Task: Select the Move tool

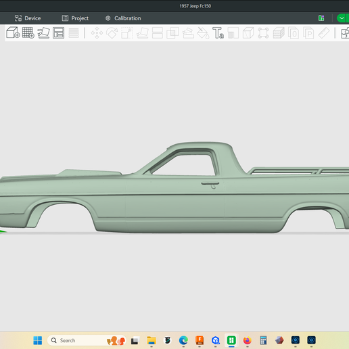Action: click(x=97, y=33)
